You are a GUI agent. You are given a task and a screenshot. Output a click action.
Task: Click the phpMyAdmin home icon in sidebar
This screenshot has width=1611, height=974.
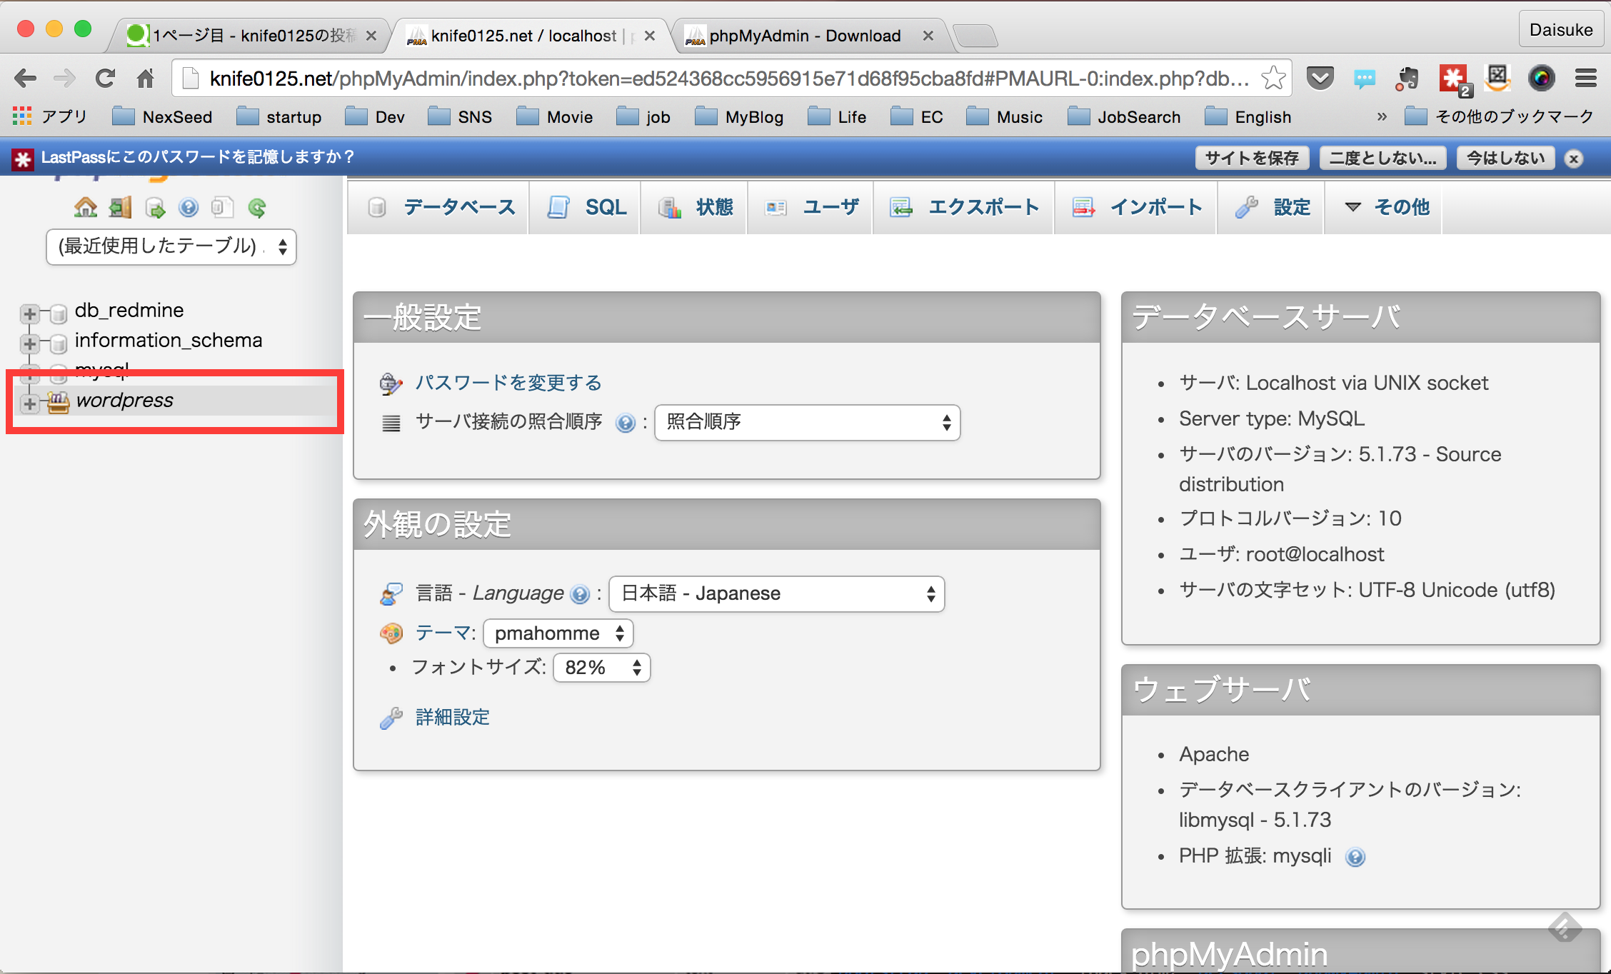click(87, 207)
